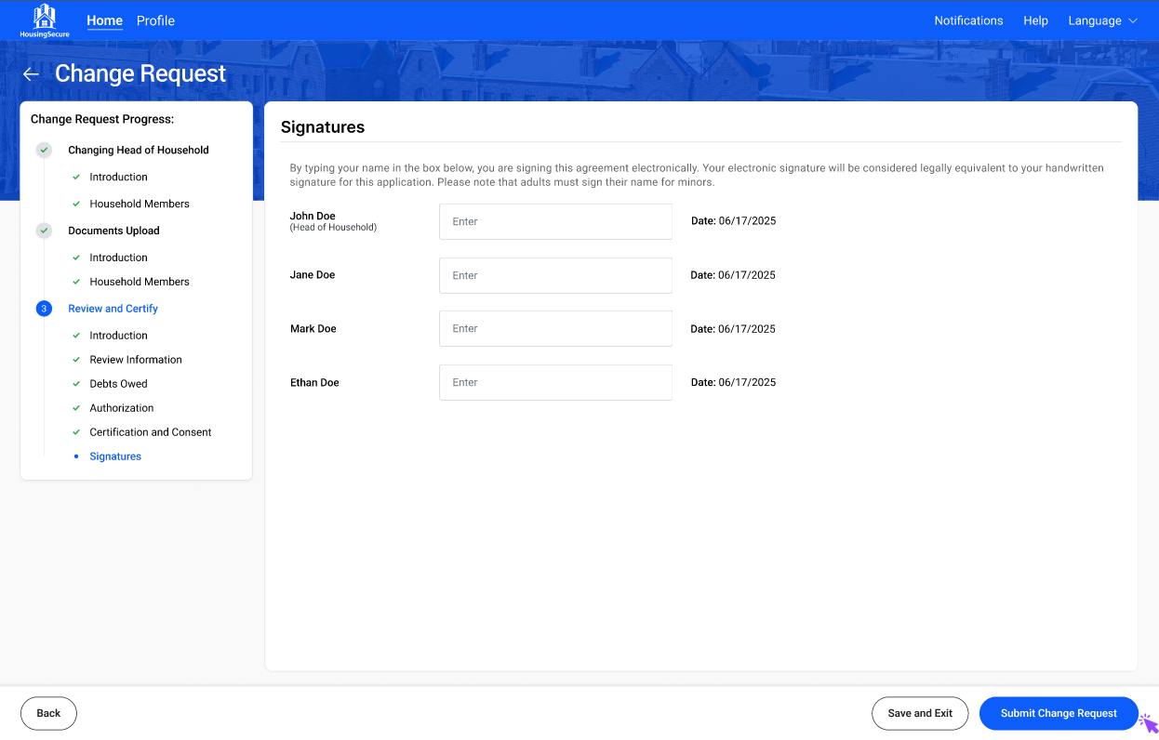Open Notifications from the top bar
1159x740 pixels.
(968, 20)
